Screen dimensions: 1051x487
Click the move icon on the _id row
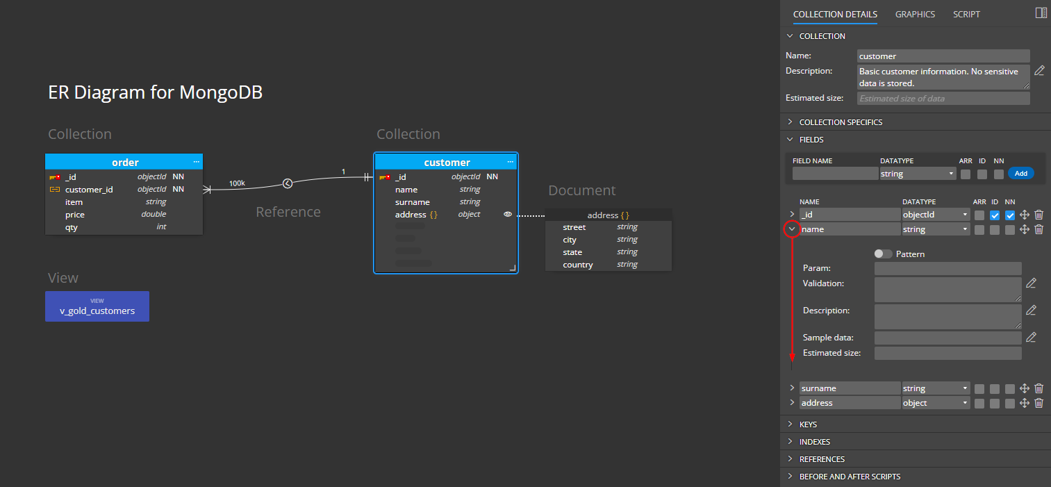1025,215
